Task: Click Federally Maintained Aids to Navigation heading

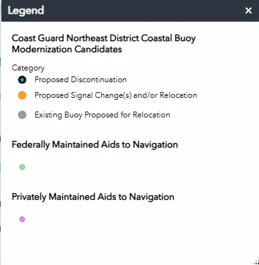Action: (x=95, y=145)
